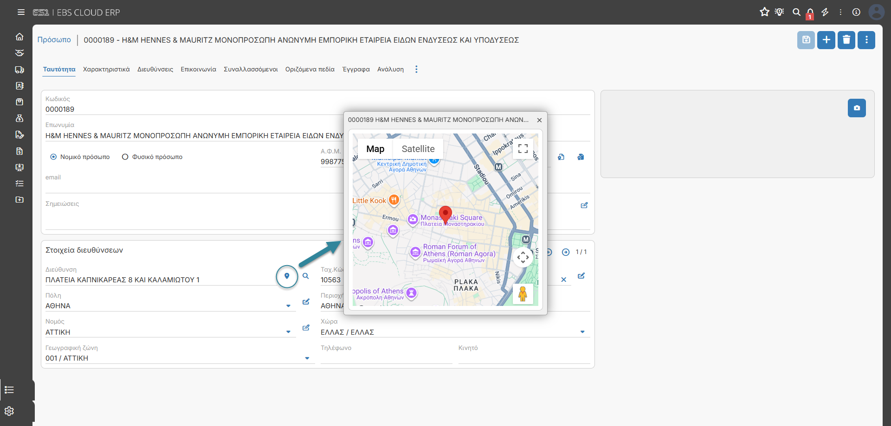Open settings gear in the sidebar

pos(9,411)
